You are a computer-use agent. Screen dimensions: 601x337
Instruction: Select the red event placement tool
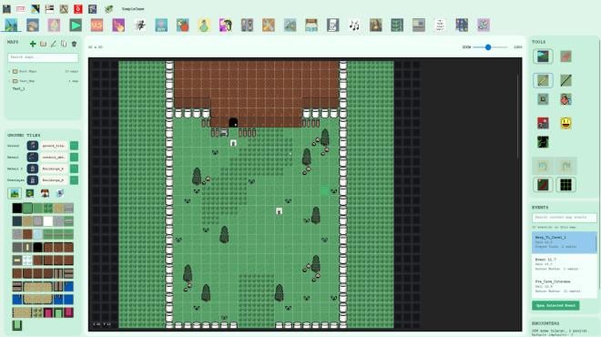(x=543, y=123)
